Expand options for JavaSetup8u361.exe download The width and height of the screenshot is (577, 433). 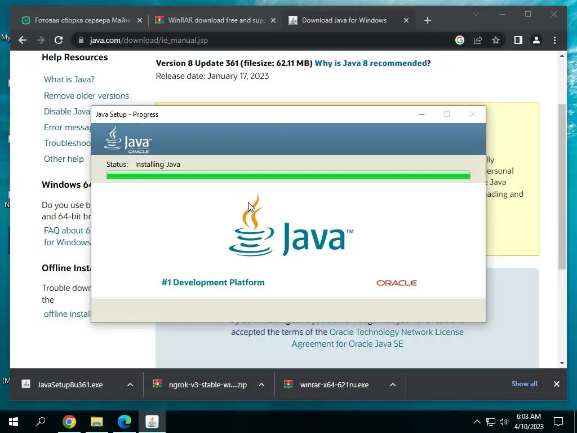coord(130,385)
